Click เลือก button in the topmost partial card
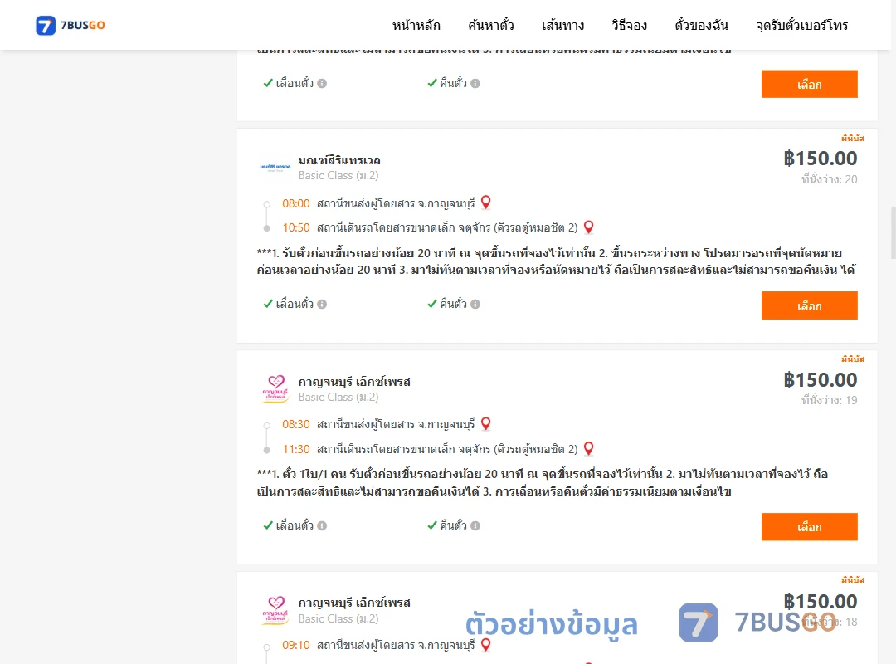This screenshot has width=896, height=664. [x=809, y=84]
